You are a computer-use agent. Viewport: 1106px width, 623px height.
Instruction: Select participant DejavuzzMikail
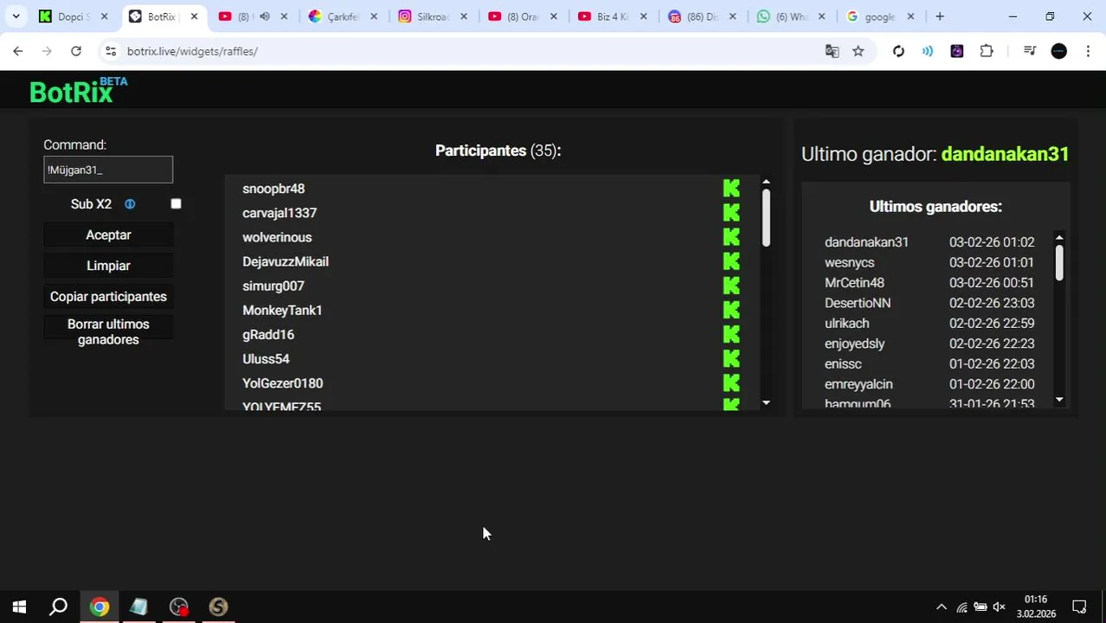286,261
